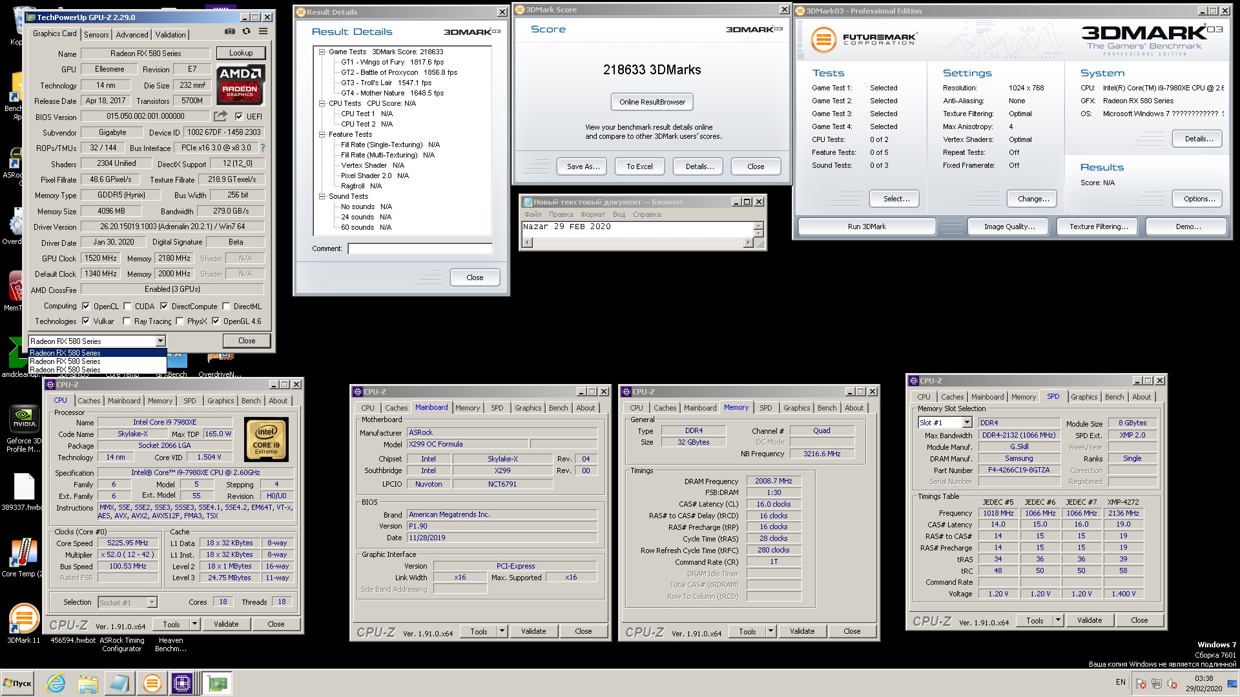Image resolution: width=1240 pixels, height=697 pixels.
Task: Collapse the CPU Tests tree node
Action: point(322,103)
